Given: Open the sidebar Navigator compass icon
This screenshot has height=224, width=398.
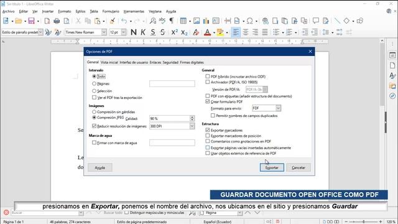Looking at the screenshot, I should [392, 96].
